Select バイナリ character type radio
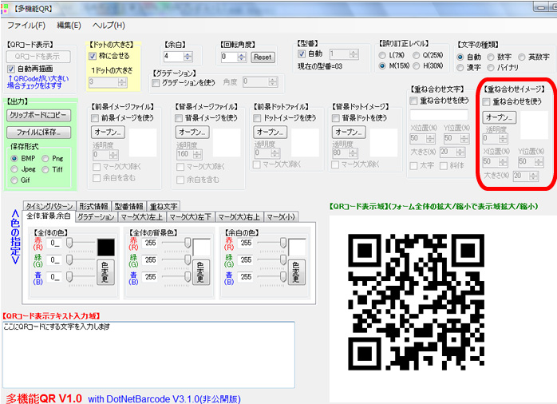The height and width of the screenshot is (404, 557). (x=491, y=68)
